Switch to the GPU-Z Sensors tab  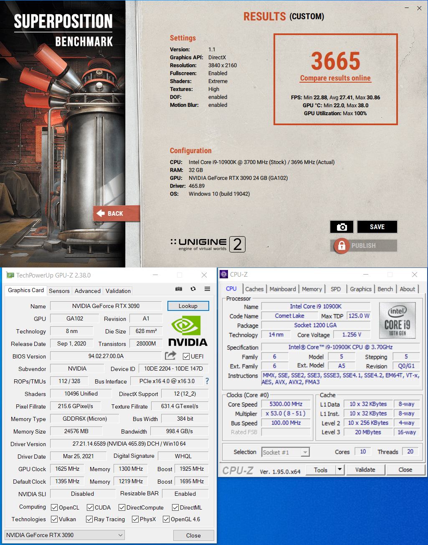point(59,291)
